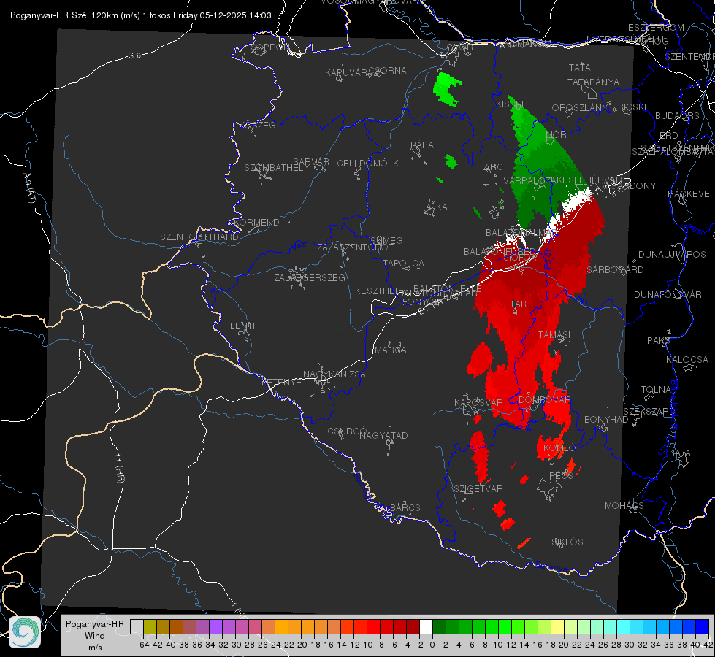Click the KAPOSVÁR city label

[478, 403]
